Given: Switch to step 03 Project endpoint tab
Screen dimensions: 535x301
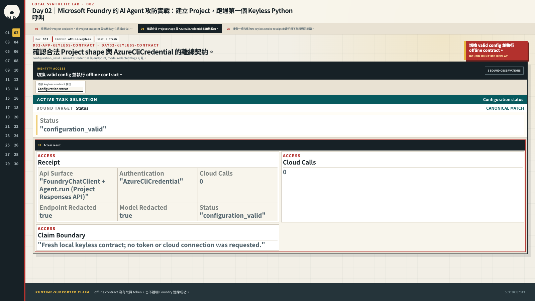Looking at the screenshot, I should point(84,29).
